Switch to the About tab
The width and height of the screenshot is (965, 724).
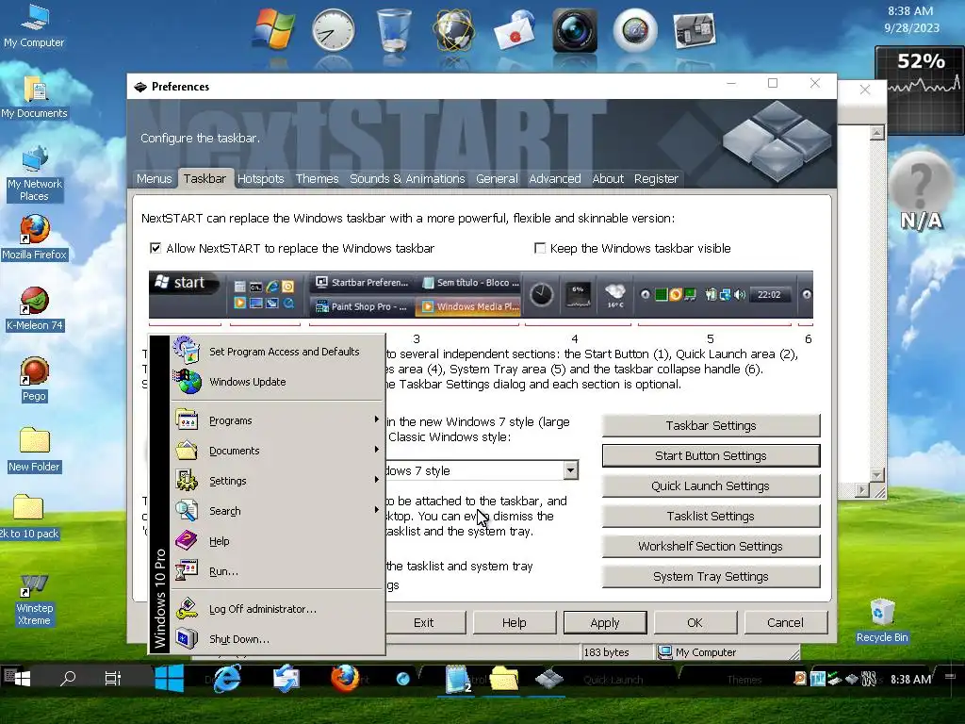tap(608, 178)
